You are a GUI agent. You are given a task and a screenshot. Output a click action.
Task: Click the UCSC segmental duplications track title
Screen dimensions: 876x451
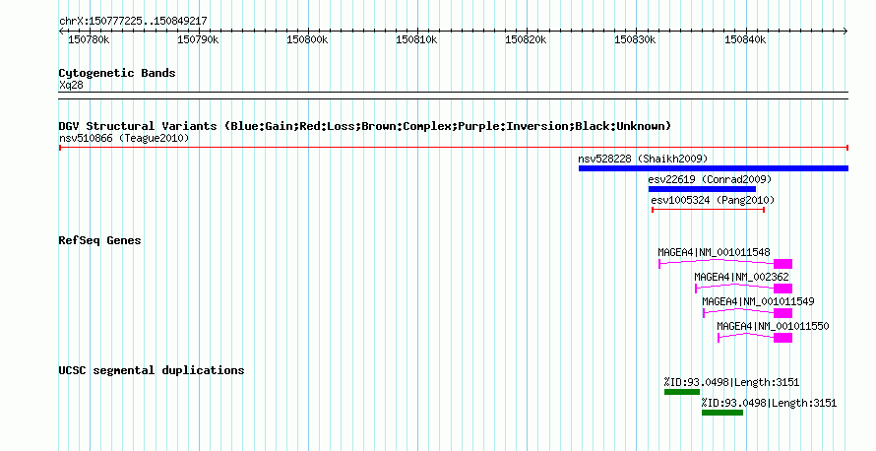pyautogui.click(x=152, y=370)
